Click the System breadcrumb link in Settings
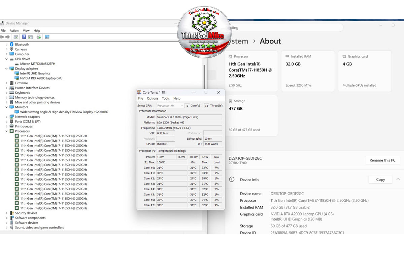 click(x=238, y=41)
